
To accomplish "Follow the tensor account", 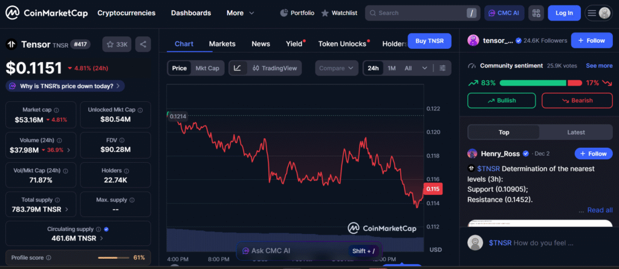I will pos(591,40).
